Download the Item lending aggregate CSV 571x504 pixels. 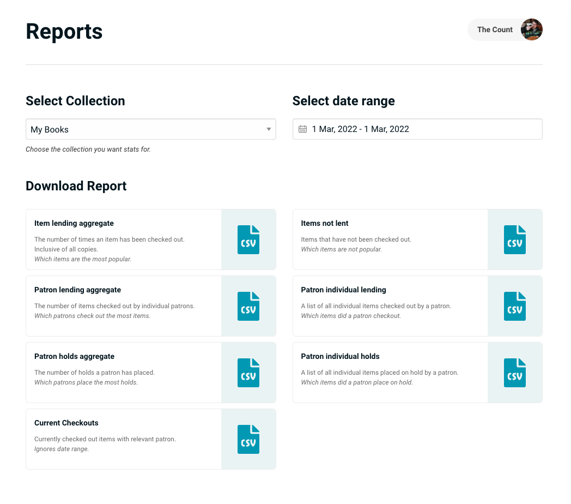coord(248,239)
